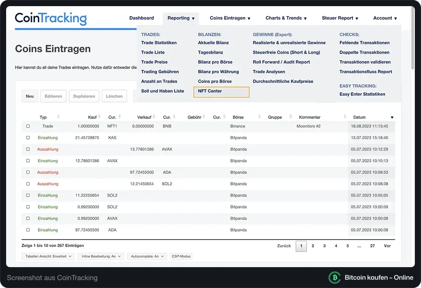Check the Einzahlung KAS row checkbox

pos(28,137)
